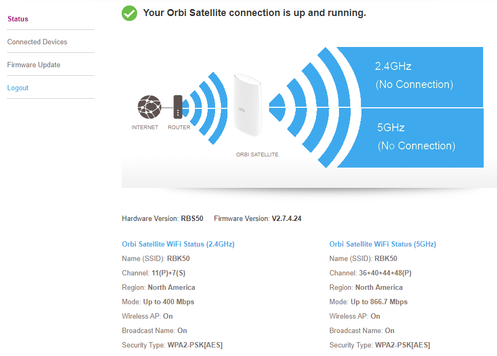Click the green checkmark status icon
Screen dimensions: 497x356
tap(129, 13)
